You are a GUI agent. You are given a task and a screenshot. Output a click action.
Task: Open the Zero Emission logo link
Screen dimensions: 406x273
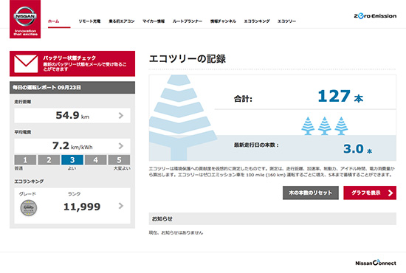(x=375, y=16)
